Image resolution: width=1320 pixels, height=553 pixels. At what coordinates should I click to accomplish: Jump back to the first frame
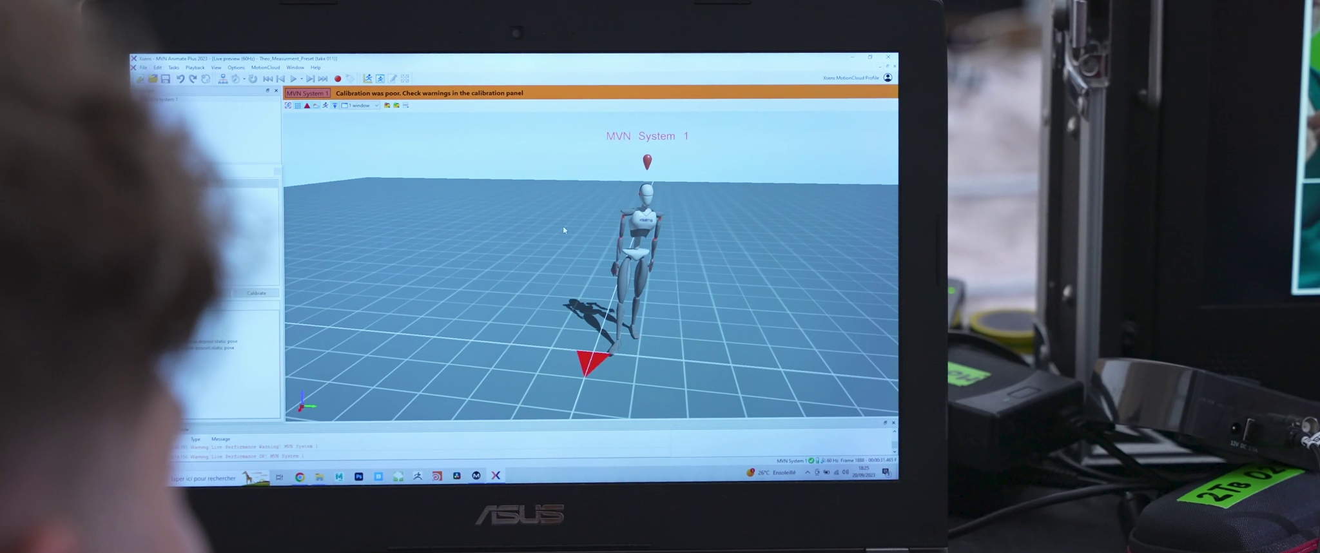point(268,79)
